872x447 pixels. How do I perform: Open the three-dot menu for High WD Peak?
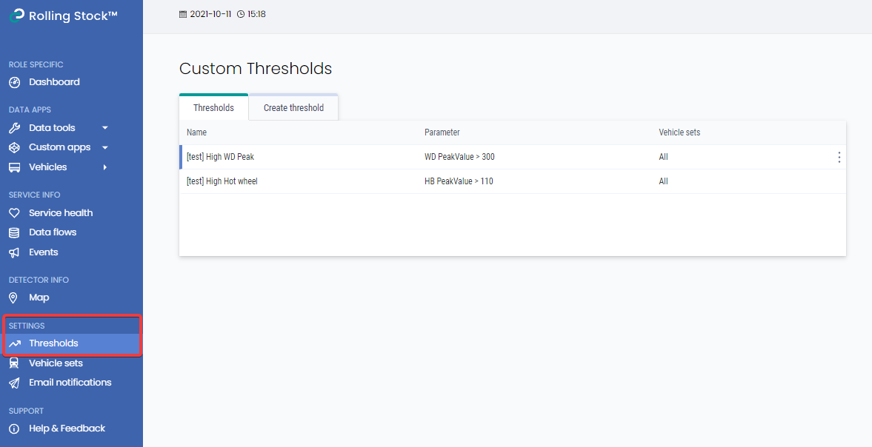point(839,157)
